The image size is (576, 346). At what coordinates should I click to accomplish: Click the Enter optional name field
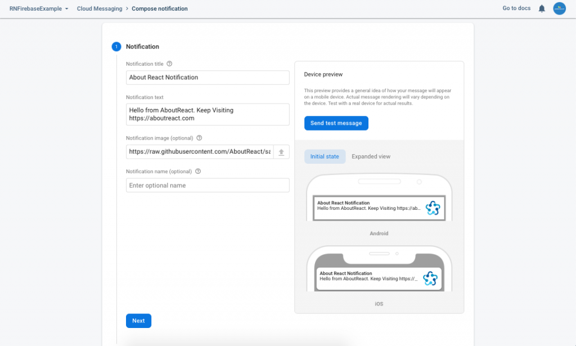[208, 185]
